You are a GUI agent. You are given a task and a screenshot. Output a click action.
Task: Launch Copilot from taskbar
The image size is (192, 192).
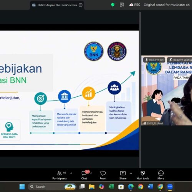click(x=101, y=187)
